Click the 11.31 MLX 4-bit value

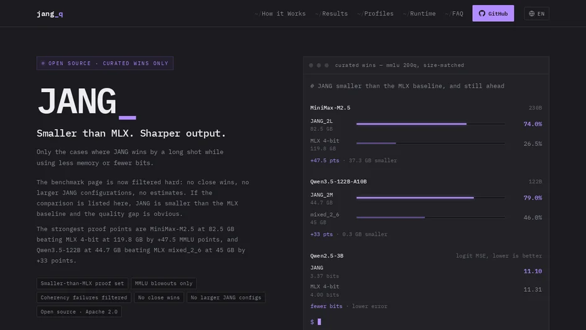pos(533,290)
